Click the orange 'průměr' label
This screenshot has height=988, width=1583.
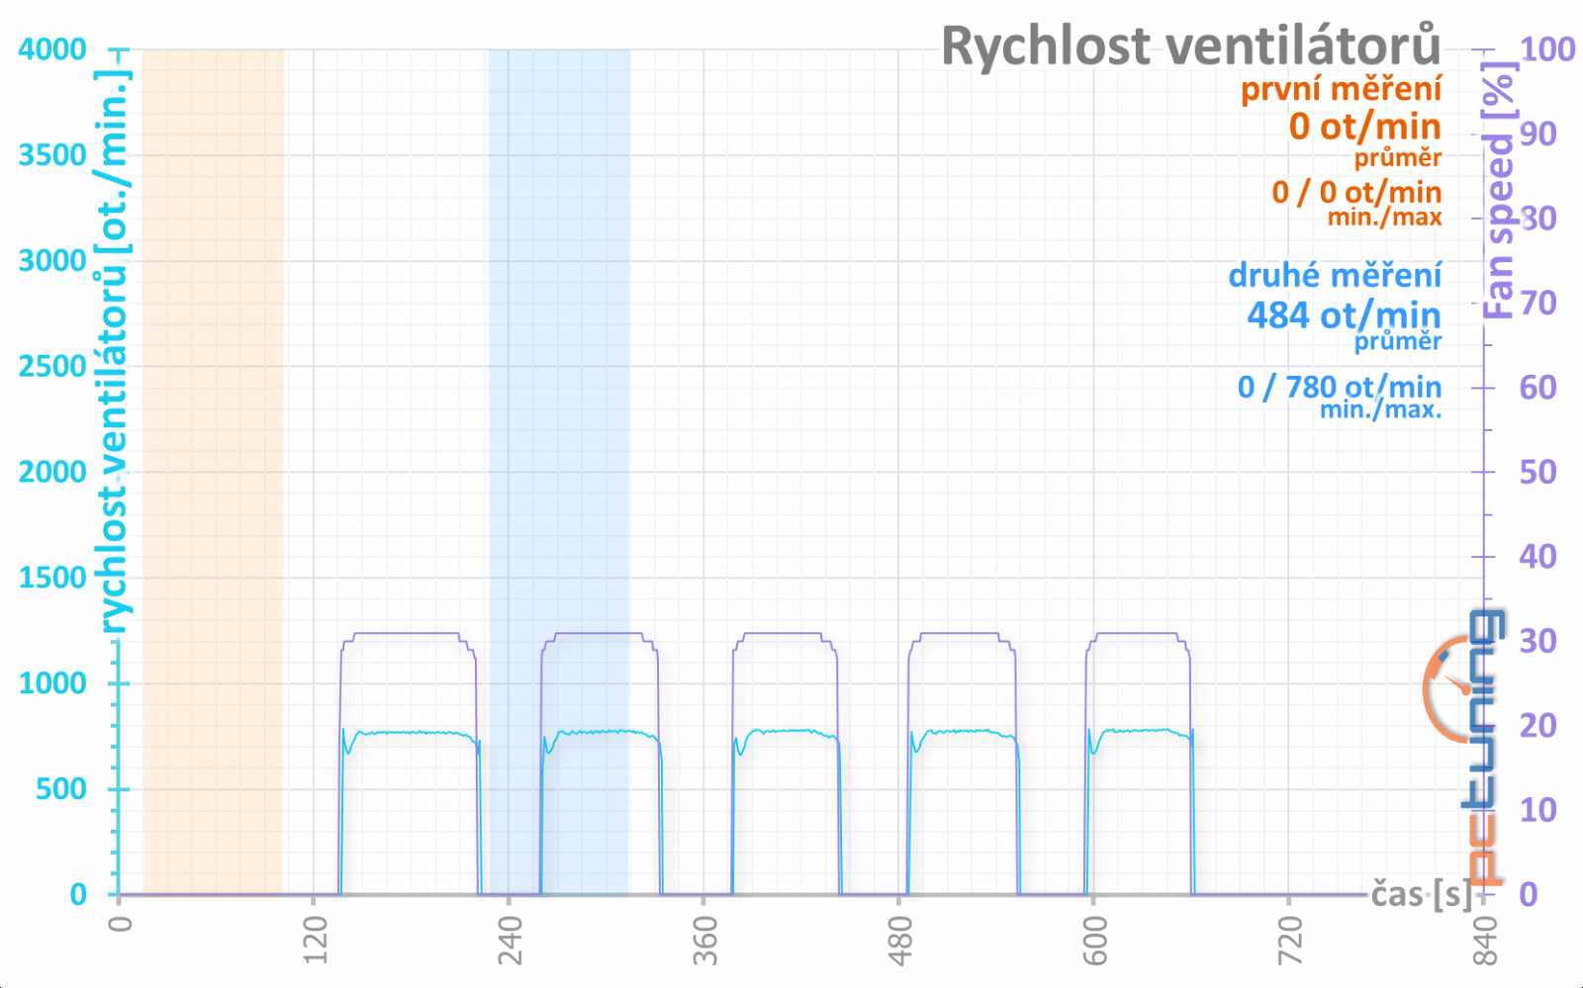click(1397, 157)
